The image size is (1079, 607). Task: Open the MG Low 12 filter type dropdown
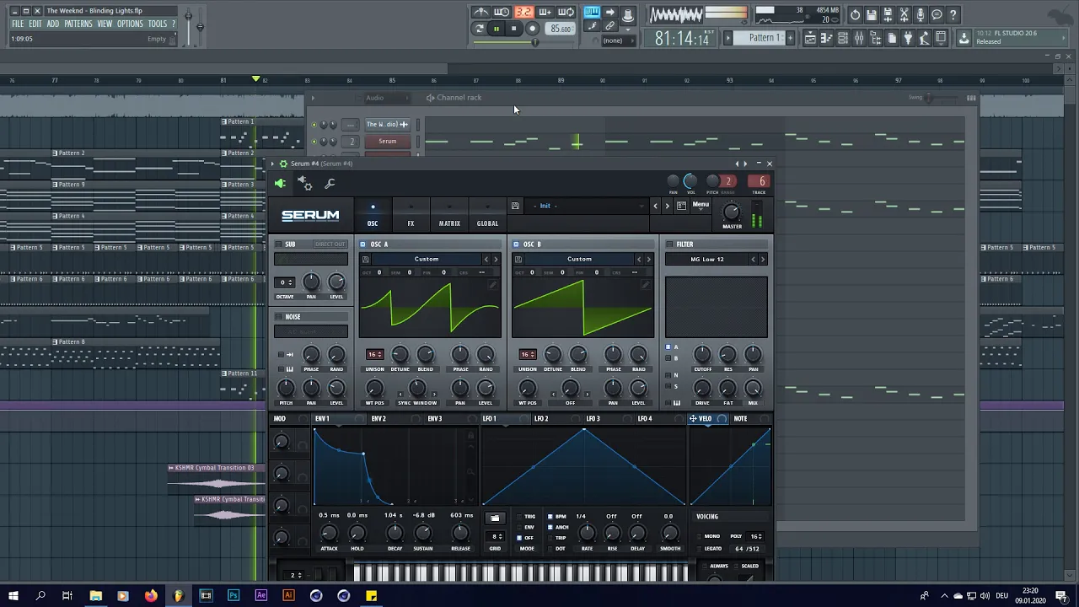tap(707, 259)
